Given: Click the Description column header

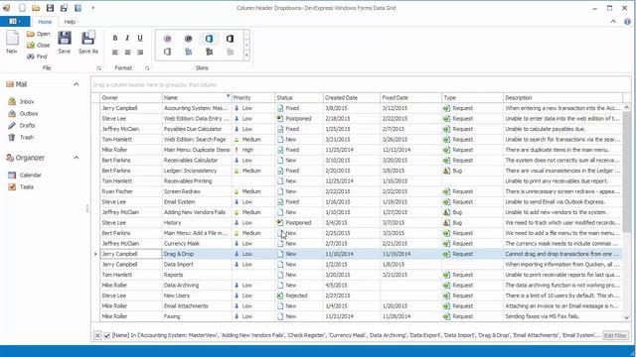Looking at the screenshot, I should pos(563,97).
